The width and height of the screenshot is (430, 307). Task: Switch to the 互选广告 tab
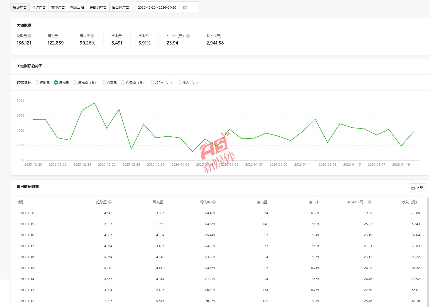point(39,7)
